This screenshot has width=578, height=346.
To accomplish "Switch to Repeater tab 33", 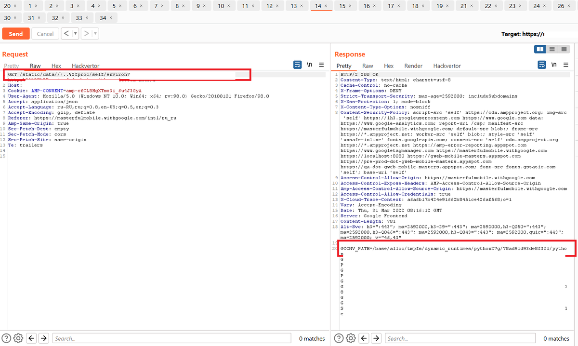I will click(79, 18).
